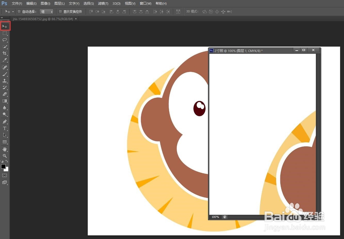Switch to the jhk-1546936508752.jpg document tab
Viewport: 344px width, 239px height.
(43, 19)
